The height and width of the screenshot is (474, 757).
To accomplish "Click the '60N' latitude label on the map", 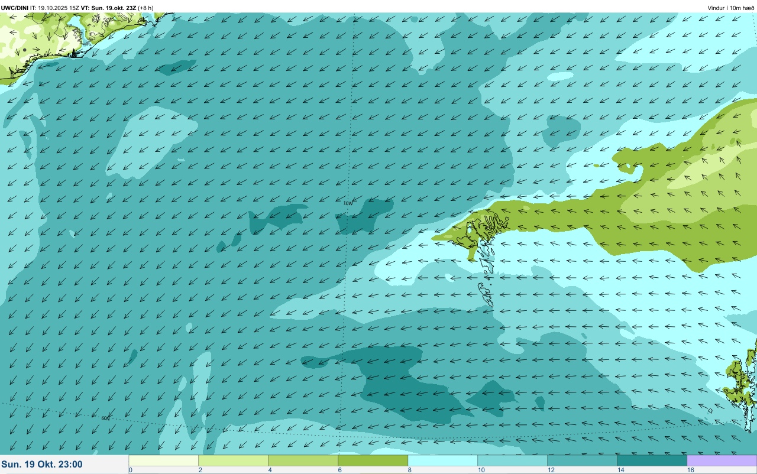I will coord(105,418).
